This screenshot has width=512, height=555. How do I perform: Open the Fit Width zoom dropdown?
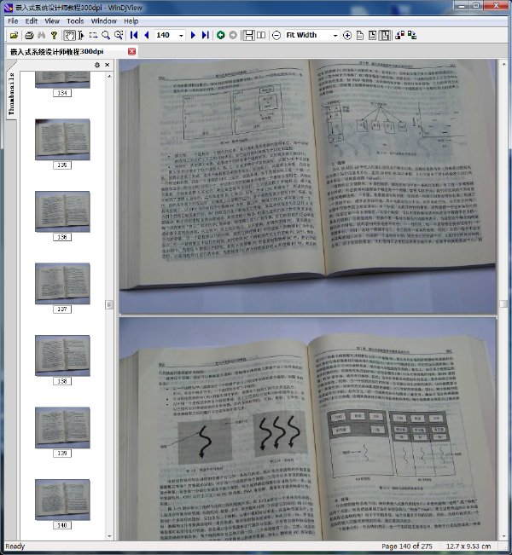point(335,36)
